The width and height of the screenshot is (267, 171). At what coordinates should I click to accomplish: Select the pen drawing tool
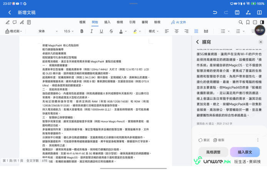coord(7,22)
